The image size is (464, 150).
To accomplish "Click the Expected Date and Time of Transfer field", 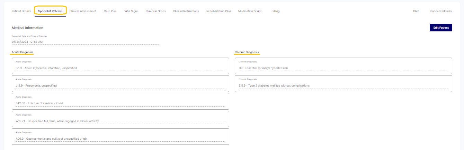I will pyautogui.click(x=85, y=42).
